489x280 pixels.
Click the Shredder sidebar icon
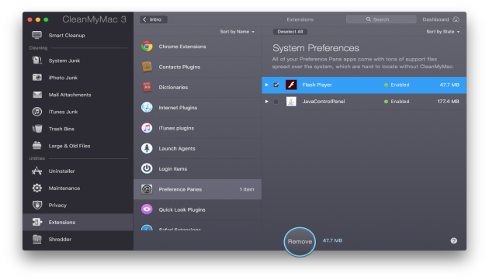[36, 239]
